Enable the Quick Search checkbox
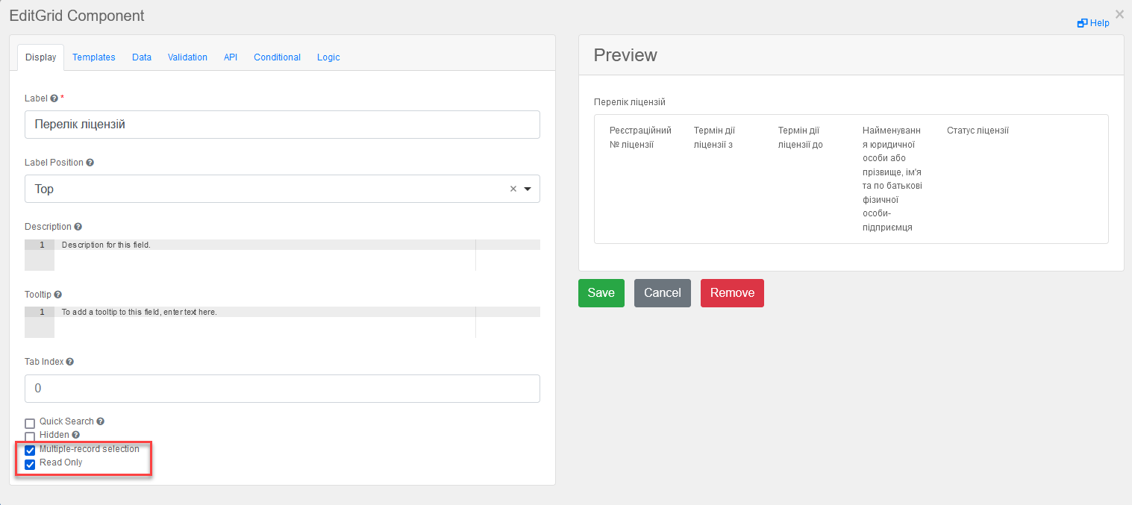Viewport: 1132px width, 505px height. click(x=30, y=423)
